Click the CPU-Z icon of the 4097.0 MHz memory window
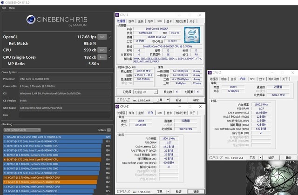 [117, 107]
